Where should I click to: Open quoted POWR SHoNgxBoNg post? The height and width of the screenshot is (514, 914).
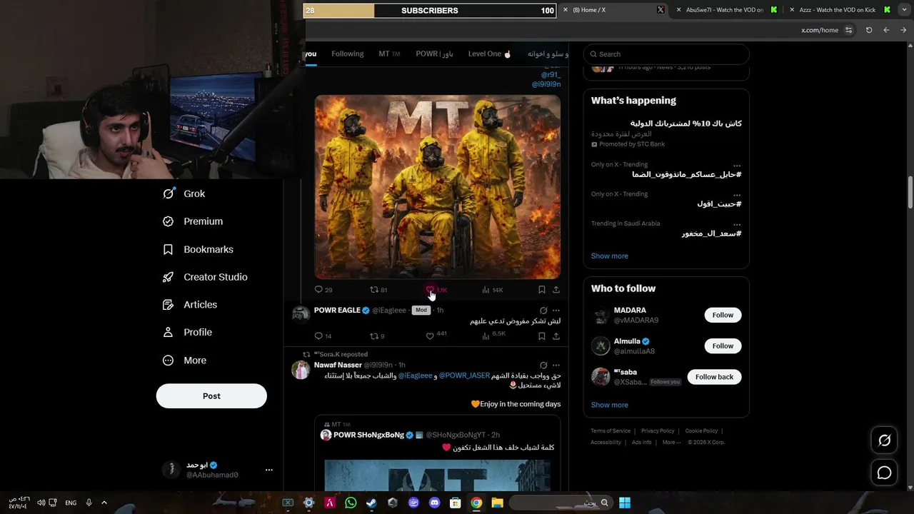click(438, 453)
